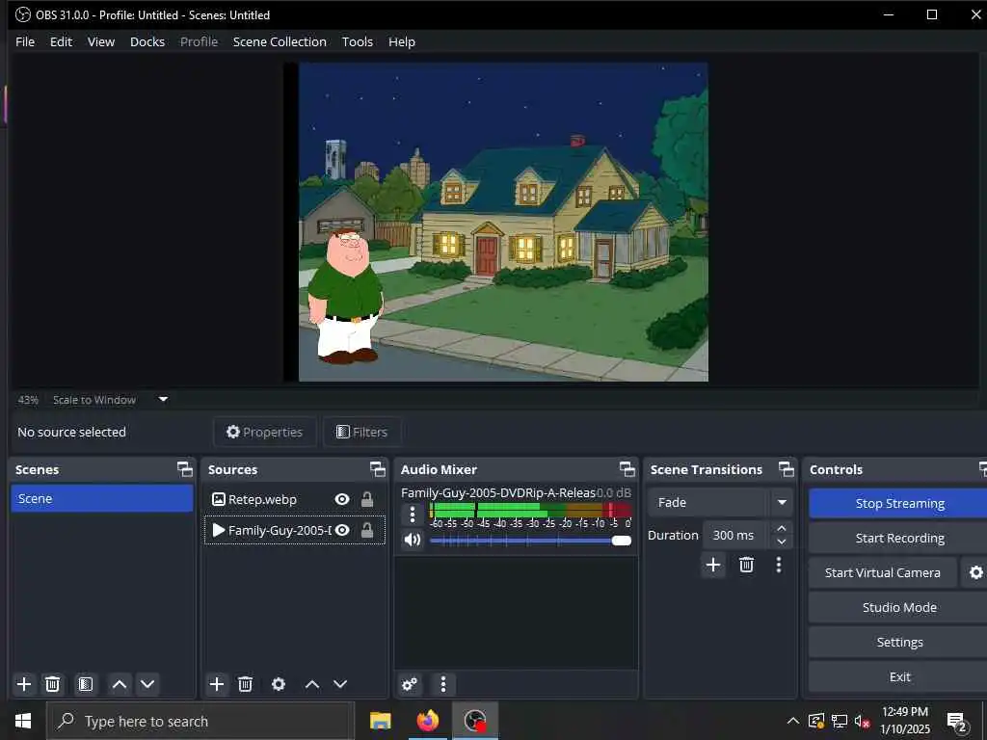Screen dimensions: 987x740
Task: Mute the Family-Guy audio speaker icon
Action: [x=413, y=540]
